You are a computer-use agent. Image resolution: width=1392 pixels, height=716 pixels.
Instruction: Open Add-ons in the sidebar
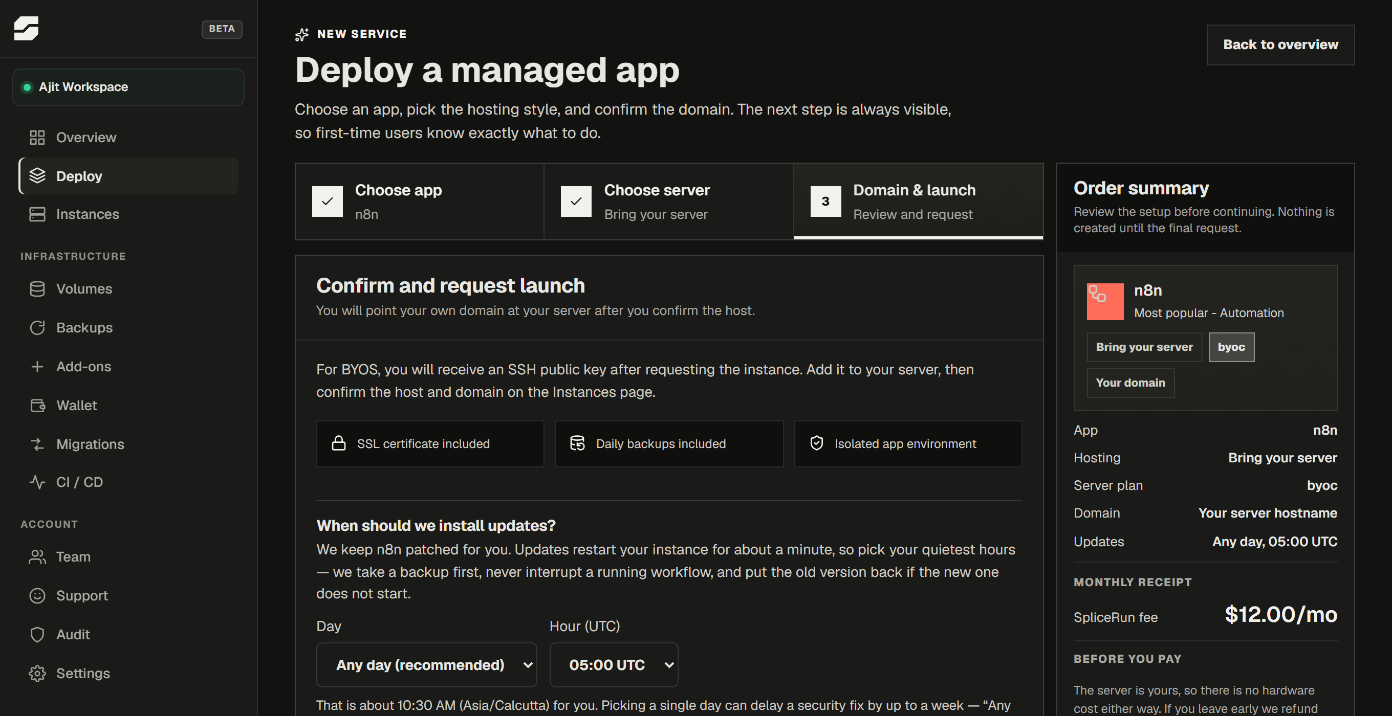coord(128,367)
